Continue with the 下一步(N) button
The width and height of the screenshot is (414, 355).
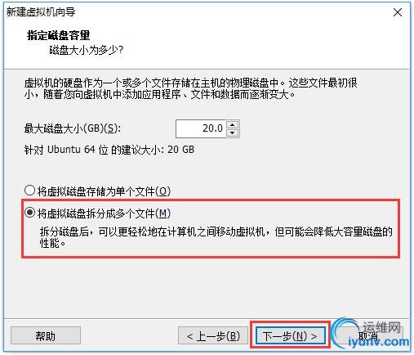pos(290,335)
